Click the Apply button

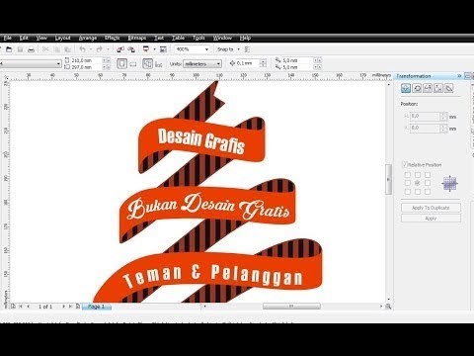(x=431, y=219)
